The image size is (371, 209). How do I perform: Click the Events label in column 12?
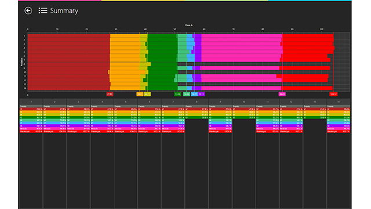coord(283,106)
